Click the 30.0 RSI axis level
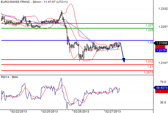 [x=163, y=103]
